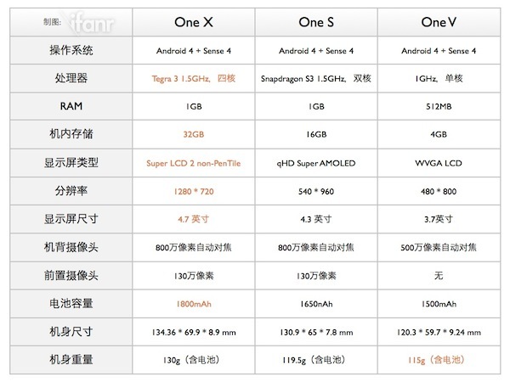Click the orange 115g（含电池）weight cell
510x382 pixels.
pyautogui.click(x=439, y=361)
